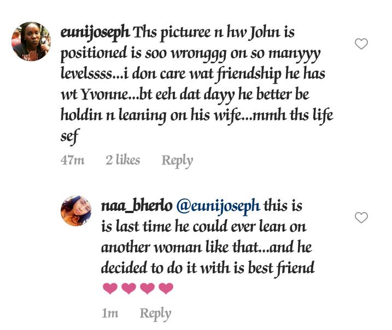
Task: Click the 47m timestamp
Action: tap(72, 160)
